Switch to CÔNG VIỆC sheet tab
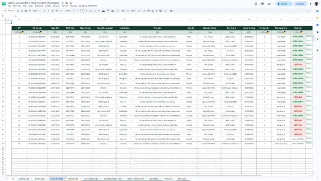The height and width of the screenshot is (181, 321). [x=73, y=179]
